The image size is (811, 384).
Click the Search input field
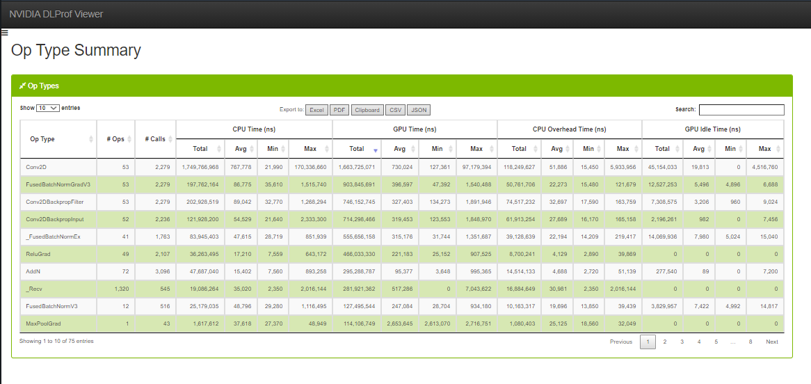point(741,110)
